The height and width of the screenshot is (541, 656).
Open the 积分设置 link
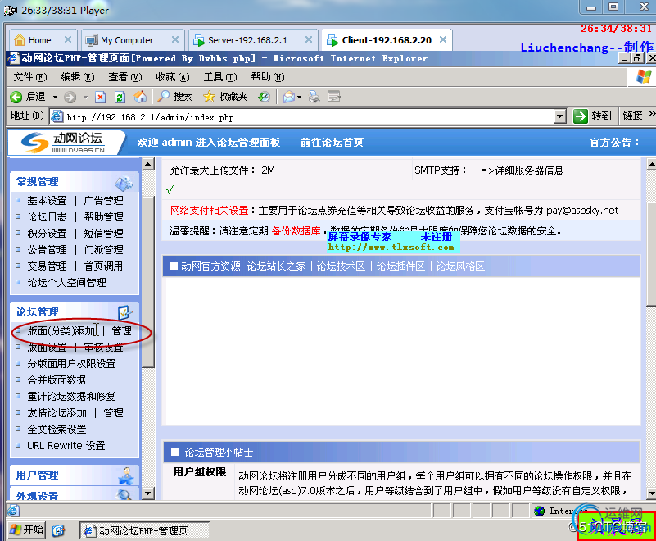click(47, 234)
